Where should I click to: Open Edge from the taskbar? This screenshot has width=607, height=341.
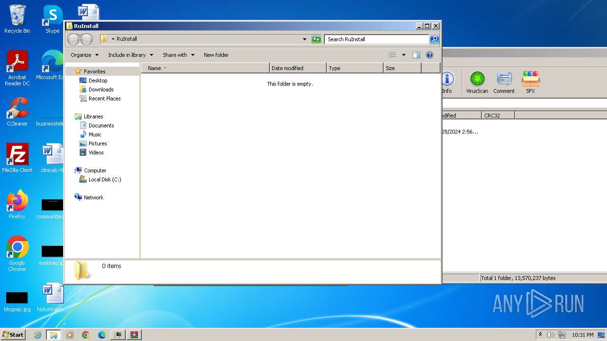coord(102,335)
